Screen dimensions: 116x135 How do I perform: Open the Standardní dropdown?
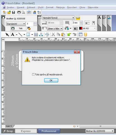tap(16, 24)
